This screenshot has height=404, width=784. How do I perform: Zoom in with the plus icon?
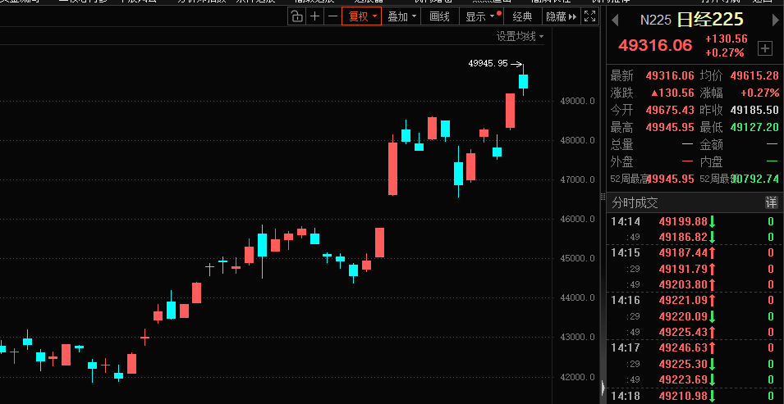tap(314, 16)
